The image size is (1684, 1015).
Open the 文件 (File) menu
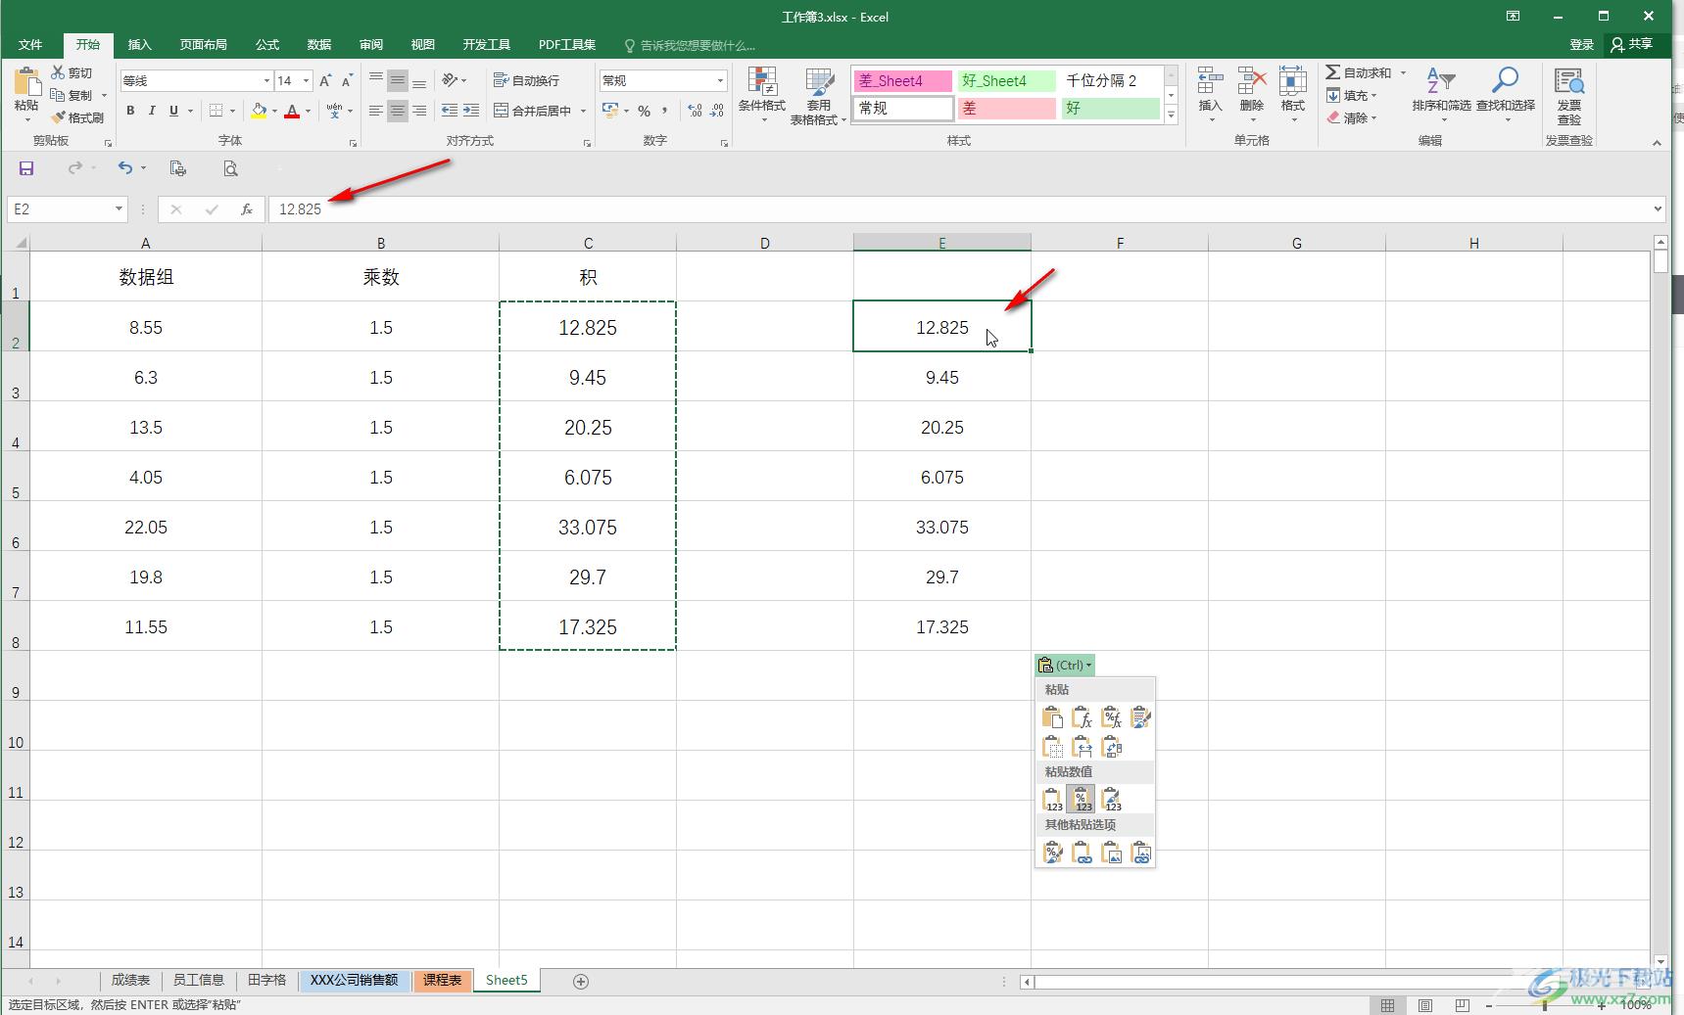click(30, 45)
